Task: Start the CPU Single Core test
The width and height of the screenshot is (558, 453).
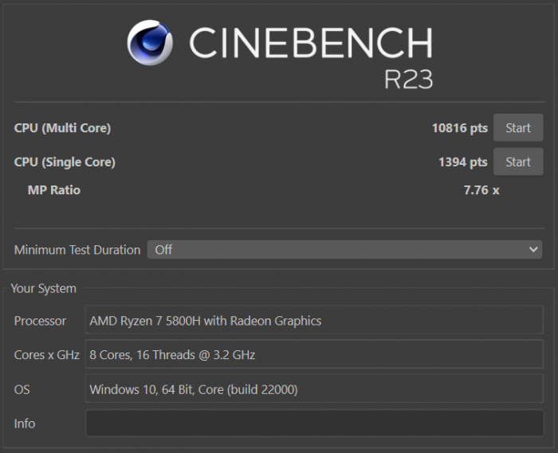Action: point(517,162)
